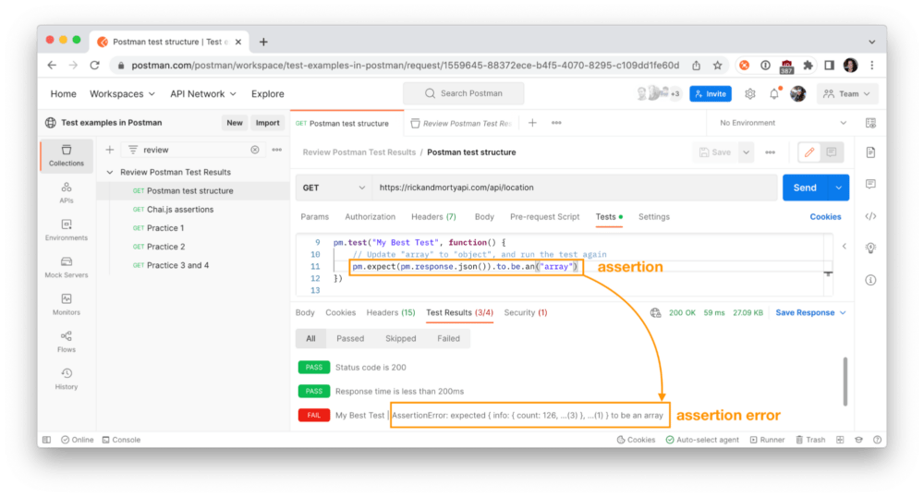Open the Monitors sidebar panel
Screen dimensions: 924x497
pyautogui.click(x=66, y=305)
